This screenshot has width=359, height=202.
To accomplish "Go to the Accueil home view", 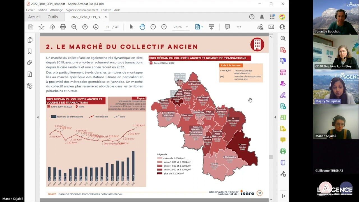I will pos(34,17).
